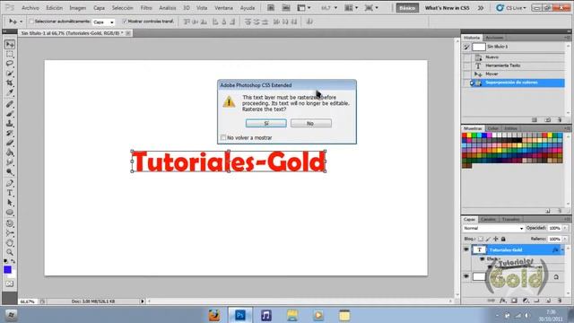Open the Edición menu
Screen dimensions: 574x323
click(x=54, y=8)
